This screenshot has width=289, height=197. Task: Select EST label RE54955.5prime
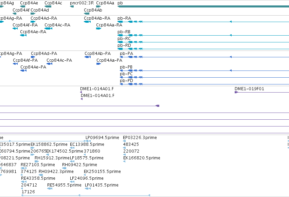click(64, 185)
